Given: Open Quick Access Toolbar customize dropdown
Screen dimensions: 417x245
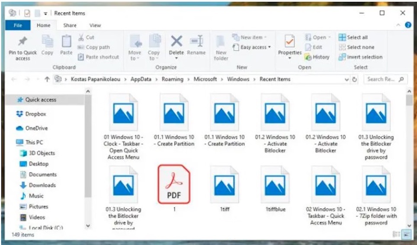Looking at the screenshot, I should [x=45, y=13].
